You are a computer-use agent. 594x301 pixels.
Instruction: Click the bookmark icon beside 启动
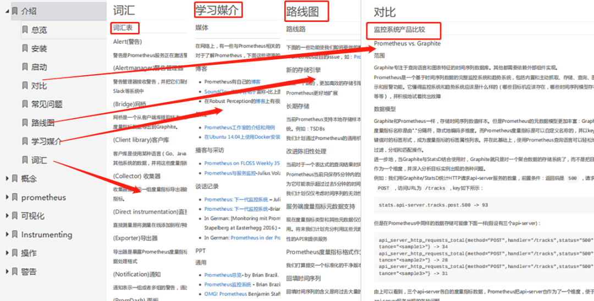(25, 67)
